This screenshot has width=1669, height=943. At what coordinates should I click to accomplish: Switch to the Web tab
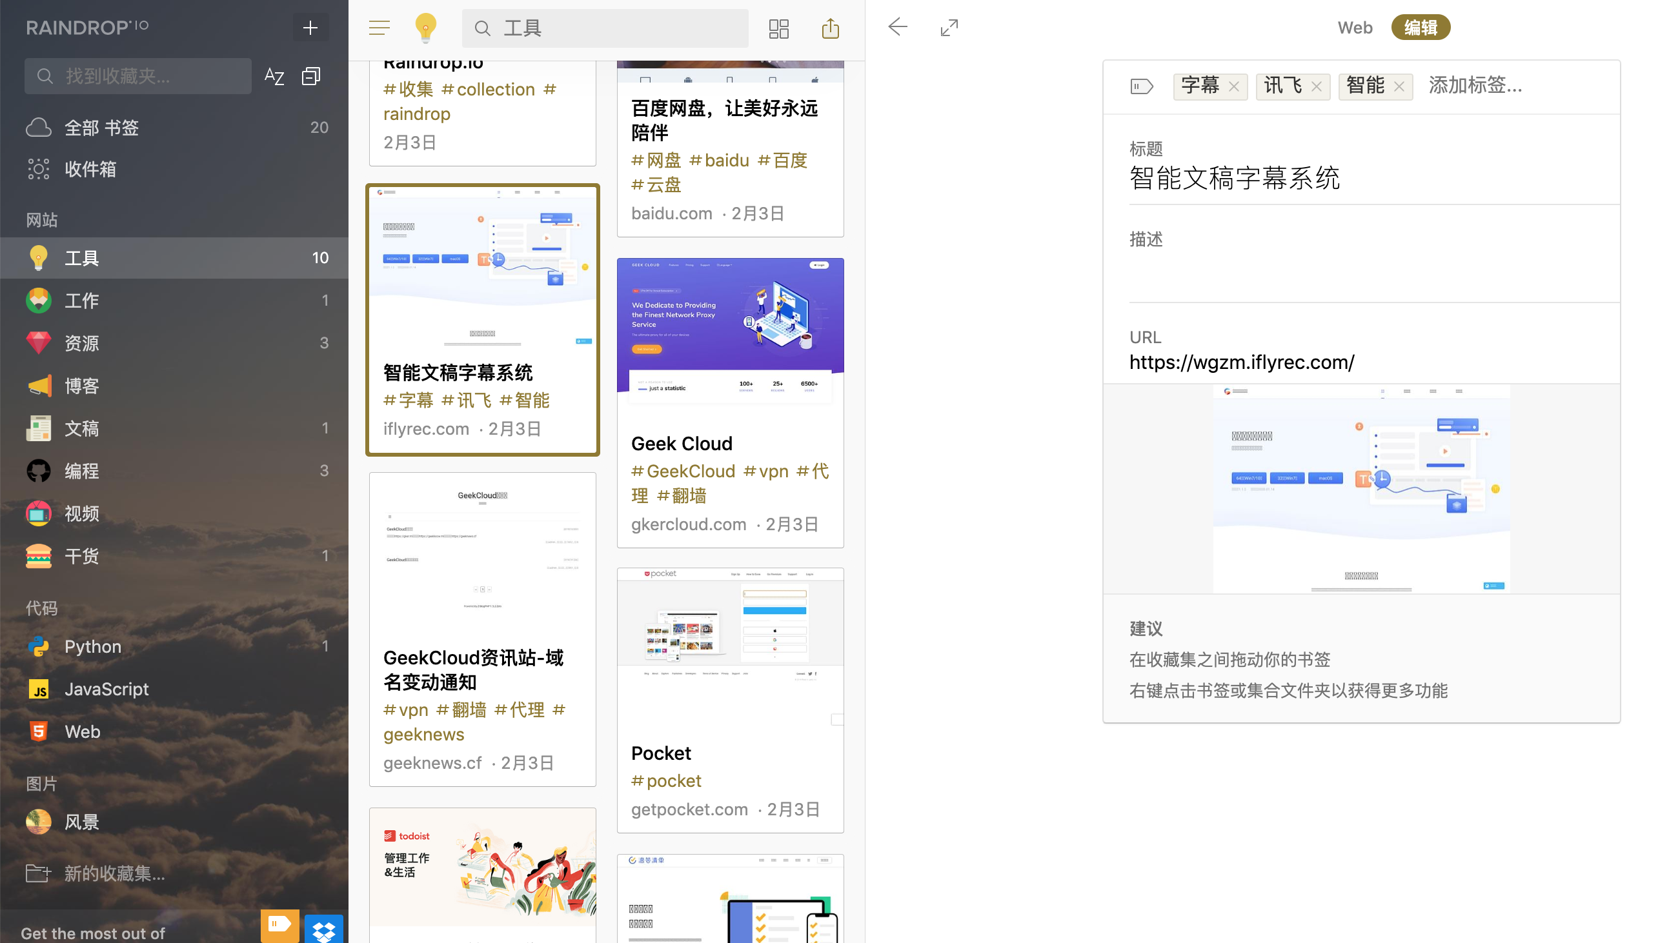click(x=1355, y=28)
